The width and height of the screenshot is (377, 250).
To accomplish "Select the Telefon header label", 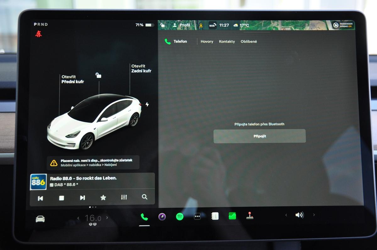I will pos(180,41).
